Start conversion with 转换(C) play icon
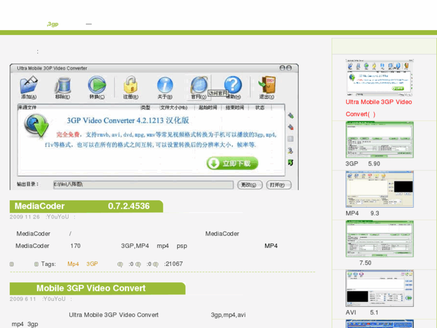Screen dimensions: 437x328 pos(97,85)
